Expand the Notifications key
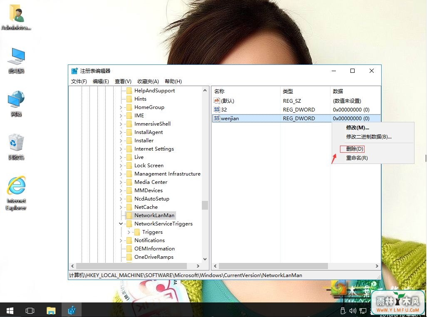 coord(121,240)
